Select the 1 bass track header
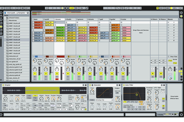Screen dimensions: 184x122 (x=37, y=19)
